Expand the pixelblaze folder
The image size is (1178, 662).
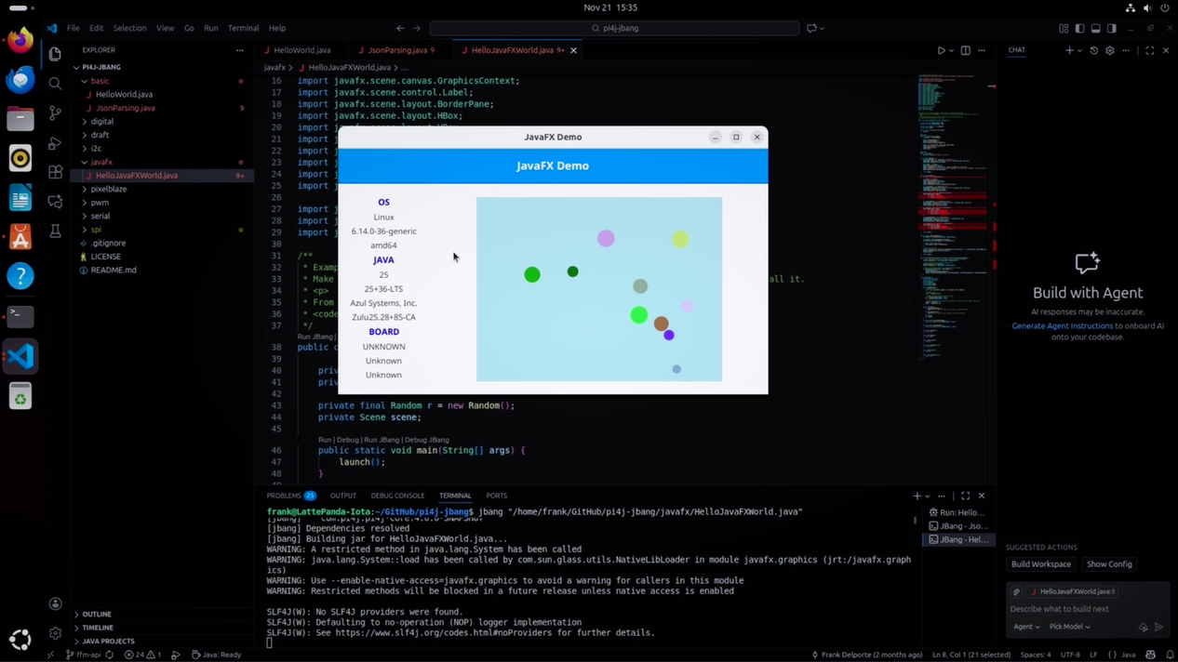pyautogui.click(x=109, y=189)
